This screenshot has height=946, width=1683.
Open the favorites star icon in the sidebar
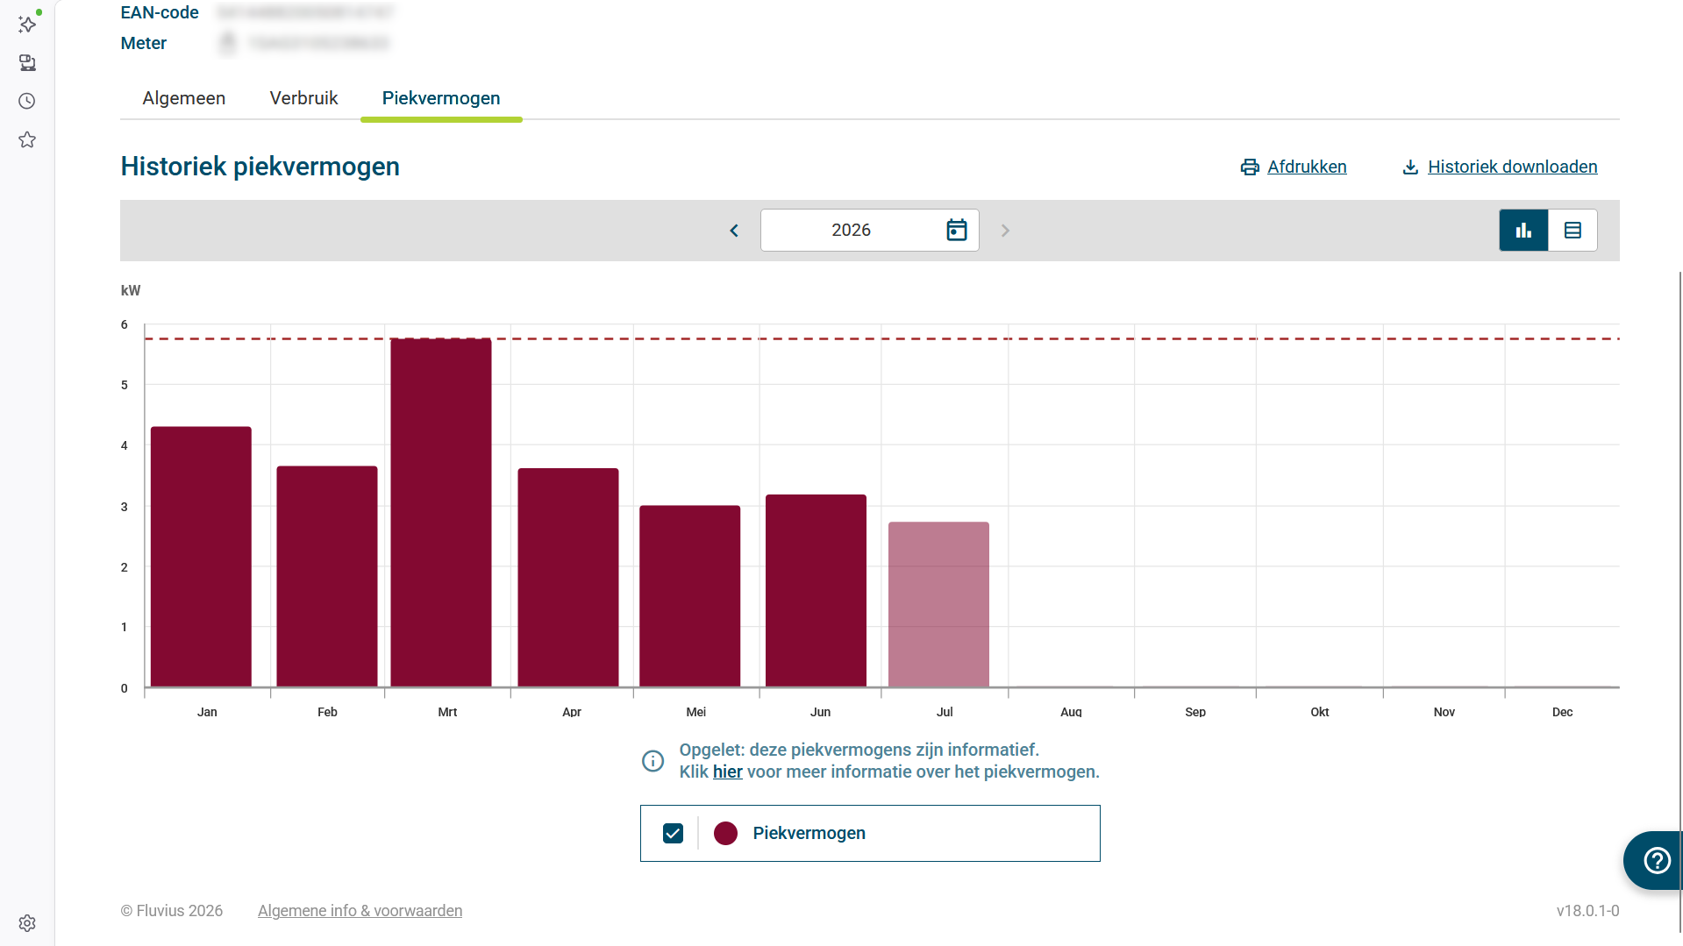pos(27,139)
